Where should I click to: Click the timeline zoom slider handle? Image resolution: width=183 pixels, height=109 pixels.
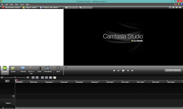15,77
